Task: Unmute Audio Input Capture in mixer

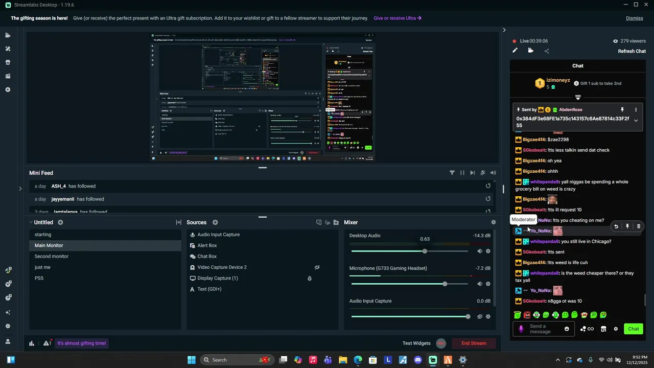Action: point(480,316)
